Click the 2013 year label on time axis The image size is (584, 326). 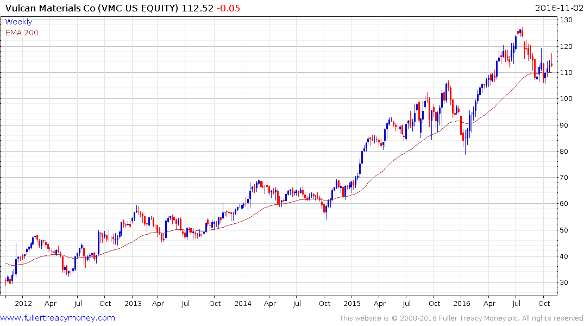[x=133, y=303]
